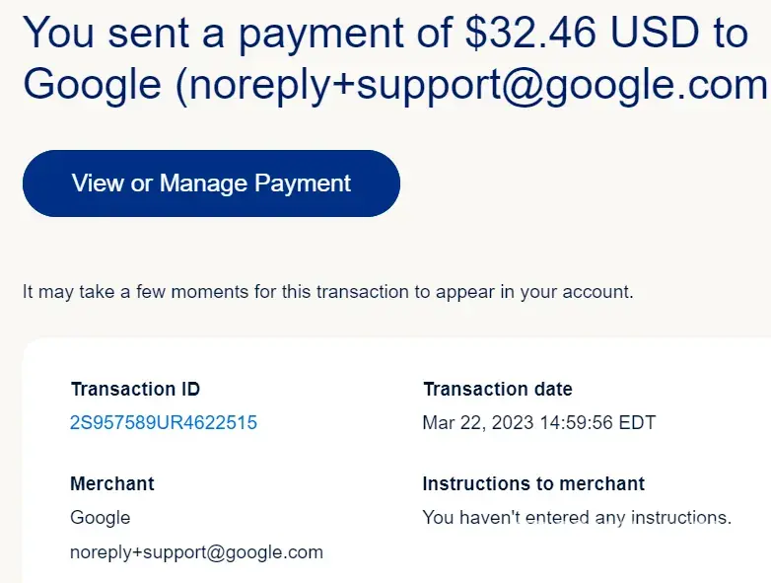Click the noreply+support@google.com address under Merchant
Viewport: 771px width, 583px height.
[x=196, y=552]
